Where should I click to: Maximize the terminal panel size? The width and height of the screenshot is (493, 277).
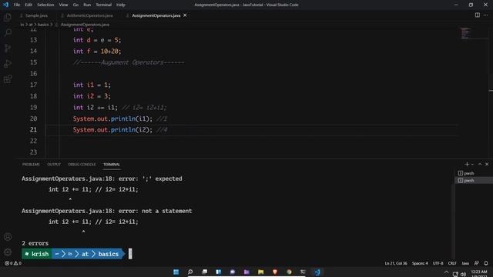pyautogui.click(x=480, y=164)
